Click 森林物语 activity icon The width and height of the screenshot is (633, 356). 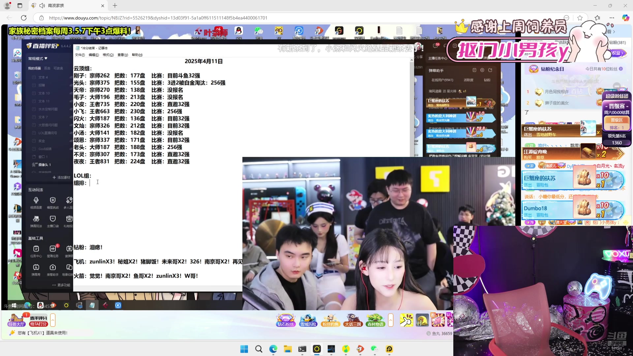tap(375, 320)
